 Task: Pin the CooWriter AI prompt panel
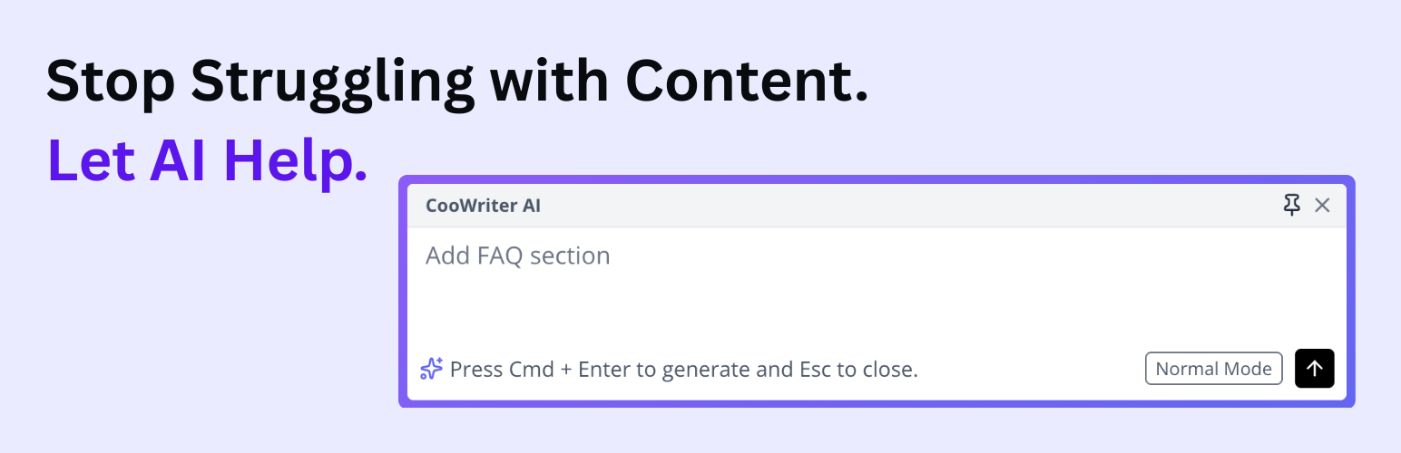[1292, 206]
